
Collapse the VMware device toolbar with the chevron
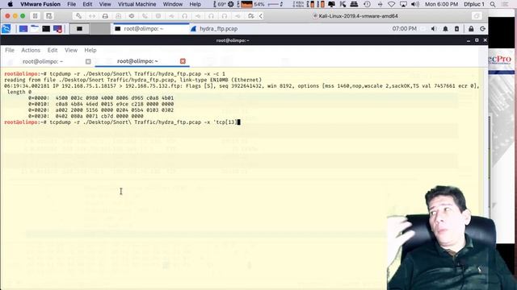pyautogui.click(x=261, y=16)
